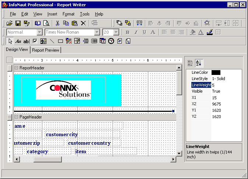
Task: Select the Checkbox control tool
Action: [35, 41]
